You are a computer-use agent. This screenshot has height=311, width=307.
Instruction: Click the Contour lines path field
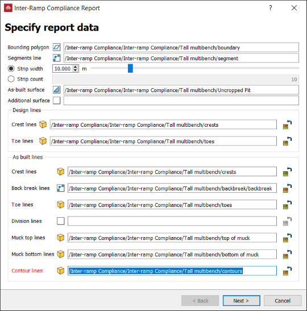tap(172, 271)
